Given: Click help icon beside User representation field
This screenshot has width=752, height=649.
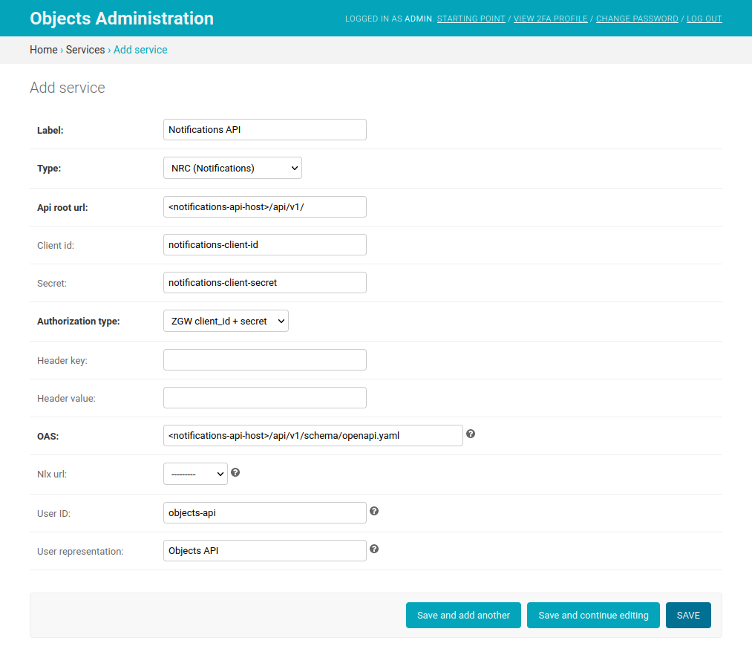Looking at the screenshot, I should [374, 549].
